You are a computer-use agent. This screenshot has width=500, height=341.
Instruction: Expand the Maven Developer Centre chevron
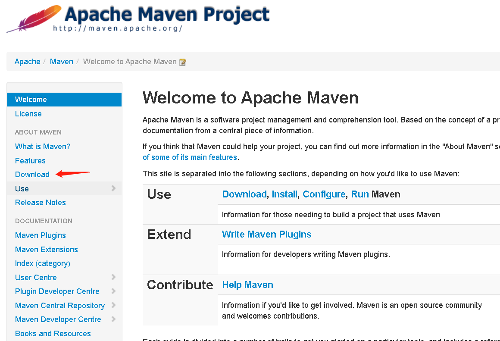113,319
